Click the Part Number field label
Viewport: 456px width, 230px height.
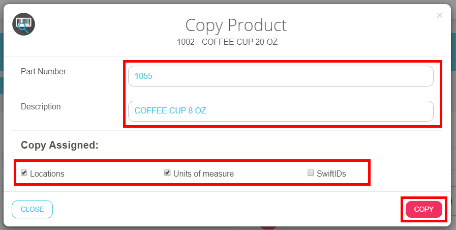coord(43,72)
